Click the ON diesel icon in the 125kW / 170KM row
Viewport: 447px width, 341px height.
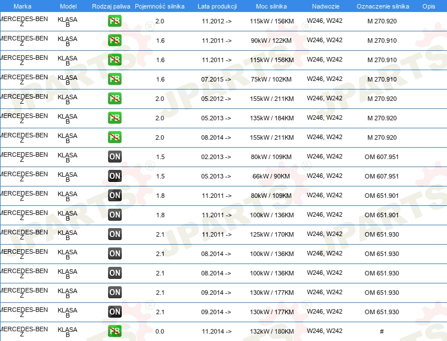point(114,234)
